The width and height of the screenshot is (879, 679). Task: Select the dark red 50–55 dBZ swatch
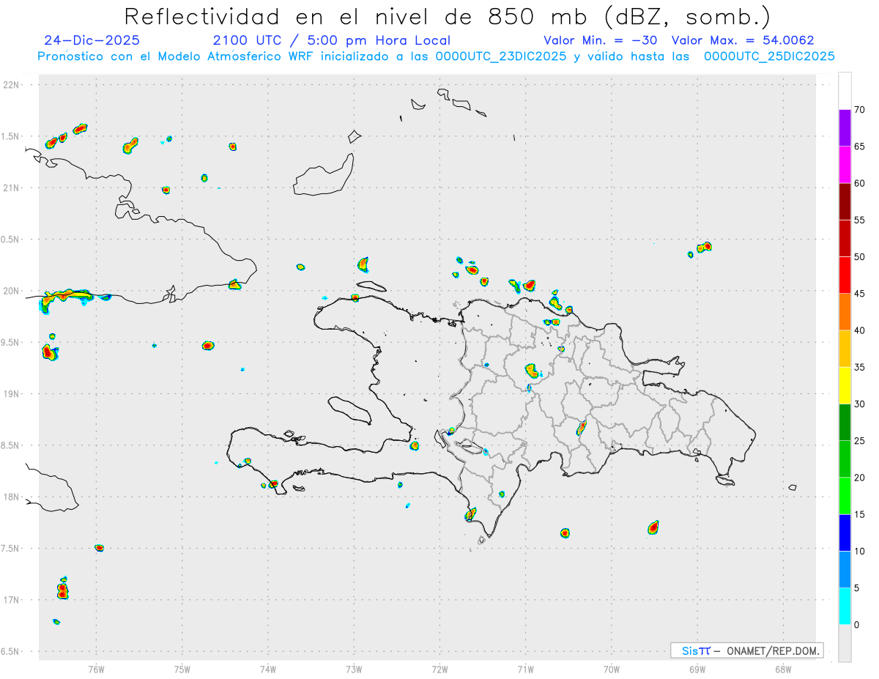click(x=845, y=238)
